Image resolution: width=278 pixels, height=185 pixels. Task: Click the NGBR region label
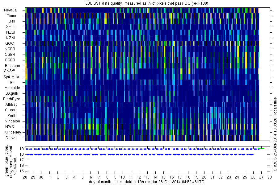tap(10, 49)
